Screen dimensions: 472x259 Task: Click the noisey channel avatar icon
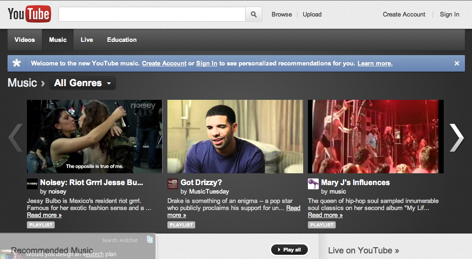(32, 184)
